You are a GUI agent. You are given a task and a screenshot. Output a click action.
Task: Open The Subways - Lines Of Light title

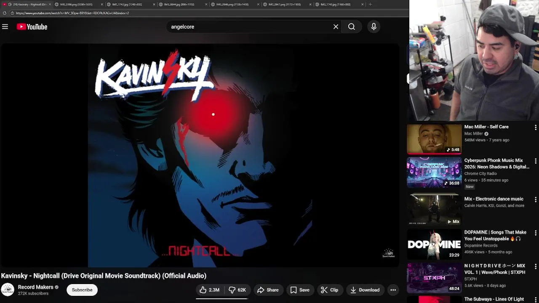point(494,299)
